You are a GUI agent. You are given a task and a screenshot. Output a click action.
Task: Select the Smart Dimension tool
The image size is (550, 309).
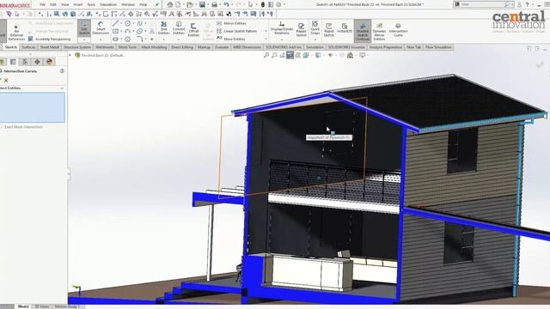(101, 28)
